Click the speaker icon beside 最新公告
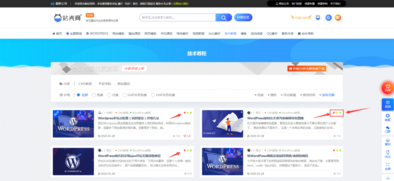 click(x=52, y=4)
